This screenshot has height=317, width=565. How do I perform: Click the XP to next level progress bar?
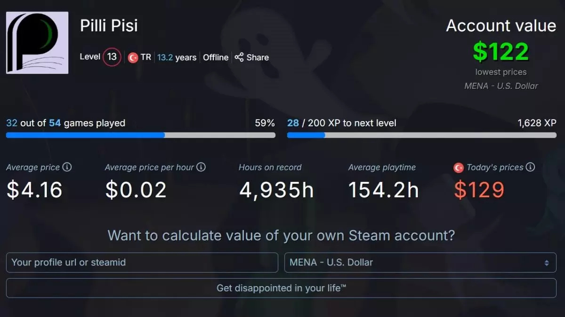(x=422, y=135)
